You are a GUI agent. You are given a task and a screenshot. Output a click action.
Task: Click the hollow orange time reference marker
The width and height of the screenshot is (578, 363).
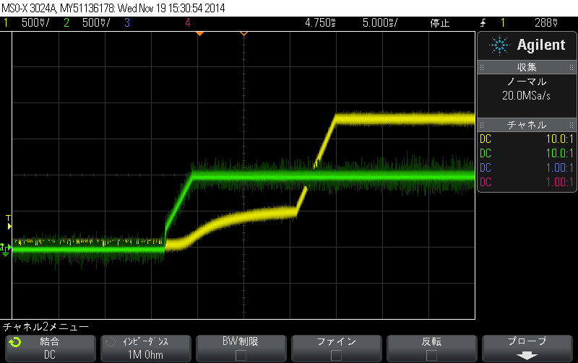[243, 33]
